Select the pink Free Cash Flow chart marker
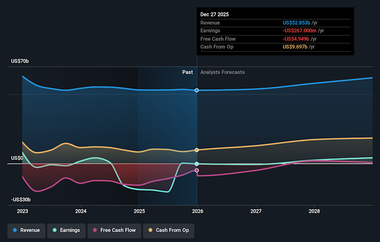Image resolution: width=380 pixels, height=242 pixels. tap(197, 170)
